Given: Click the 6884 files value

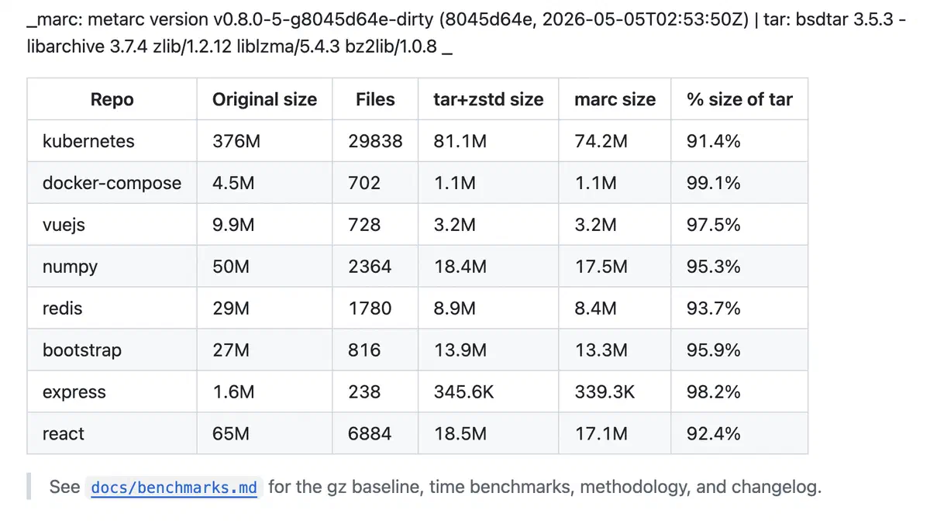Looking at the screenshot, I should (370, 434).
